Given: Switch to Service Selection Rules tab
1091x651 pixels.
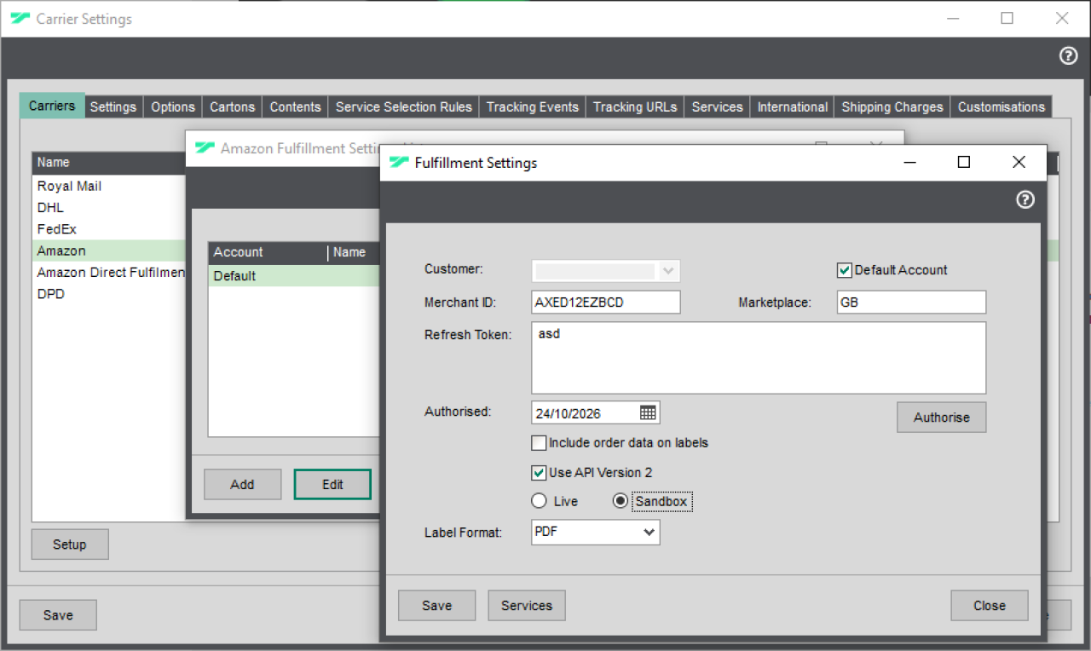Looking at the screenshot, I should [x=403, y=107].
